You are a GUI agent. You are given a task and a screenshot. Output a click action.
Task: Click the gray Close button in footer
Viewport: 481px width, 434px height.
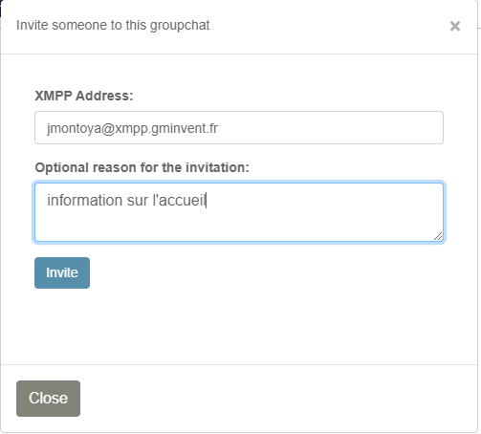pos(48,399)
